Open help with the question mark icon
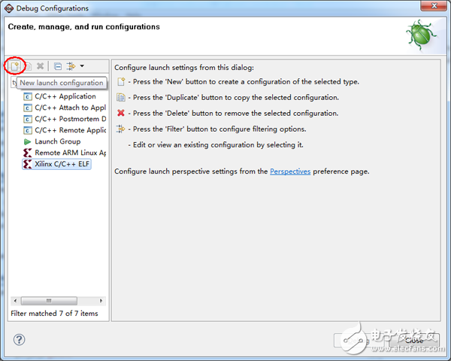 point(20,339)
